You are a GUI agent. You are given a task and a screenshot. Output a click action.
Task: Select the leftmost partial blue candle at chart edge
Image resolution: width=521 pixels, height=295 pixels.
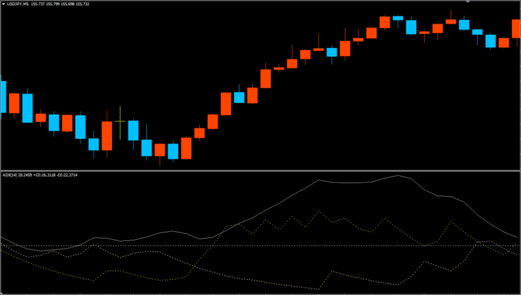click(x=3, y=97)
